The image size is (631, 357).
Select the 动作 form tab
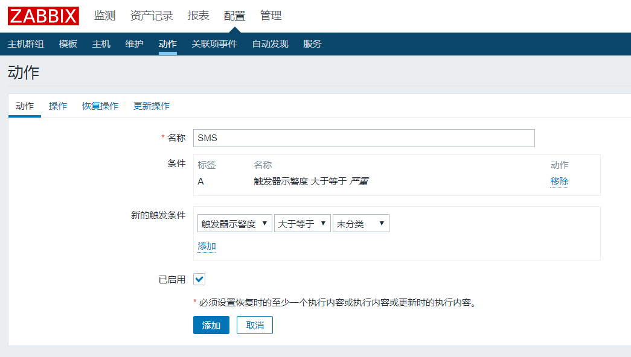[x=25, y=106]
